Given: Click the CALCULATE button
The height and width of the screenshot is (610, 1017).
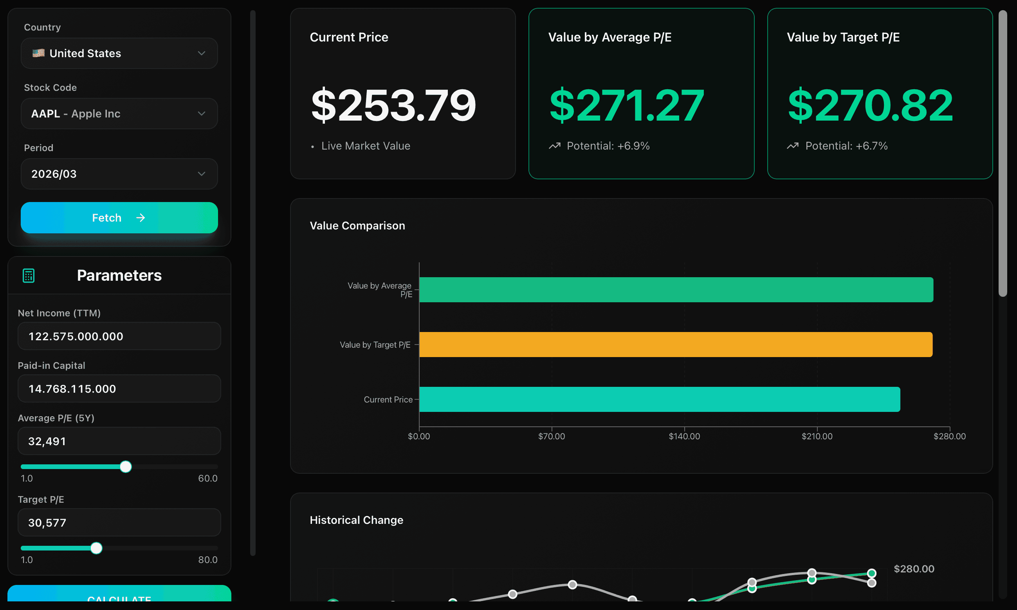Looking at the screenshot, I should coord(119,594).
